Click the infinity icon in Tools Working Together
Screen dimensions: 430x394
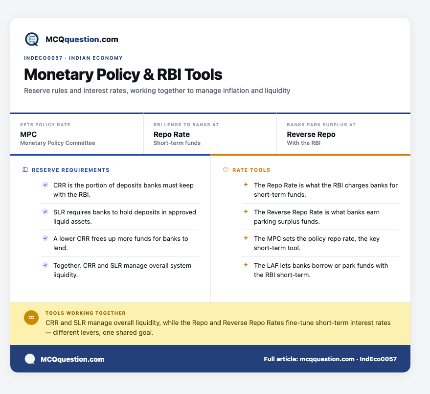(x=31, y=318)
